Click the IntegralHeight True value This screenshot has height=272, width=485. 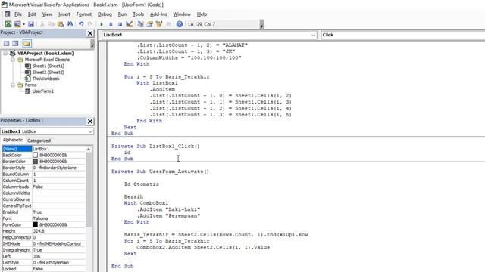click(58, 250)
